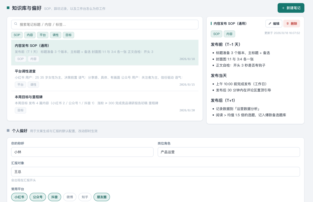
Task: Click the 个人偏好 section heading
Action: [x=20, y=131]
